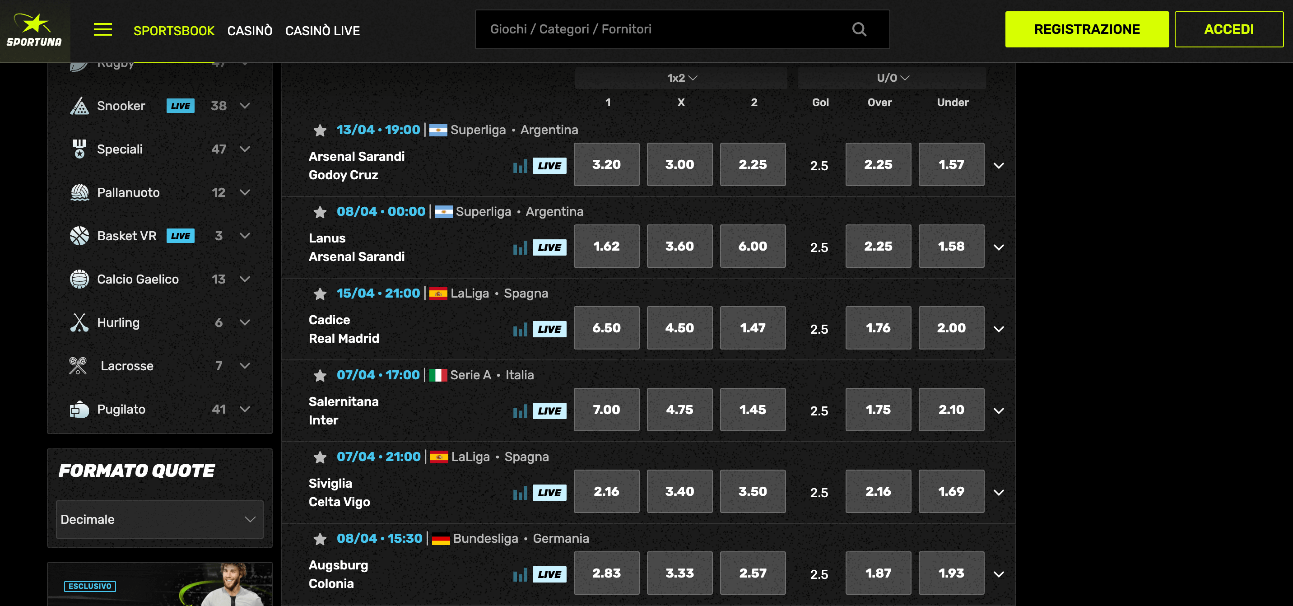Screen dimensions: 1293x606
Task: Click the Snooker LIVE badge
Action: pos(180,106)
